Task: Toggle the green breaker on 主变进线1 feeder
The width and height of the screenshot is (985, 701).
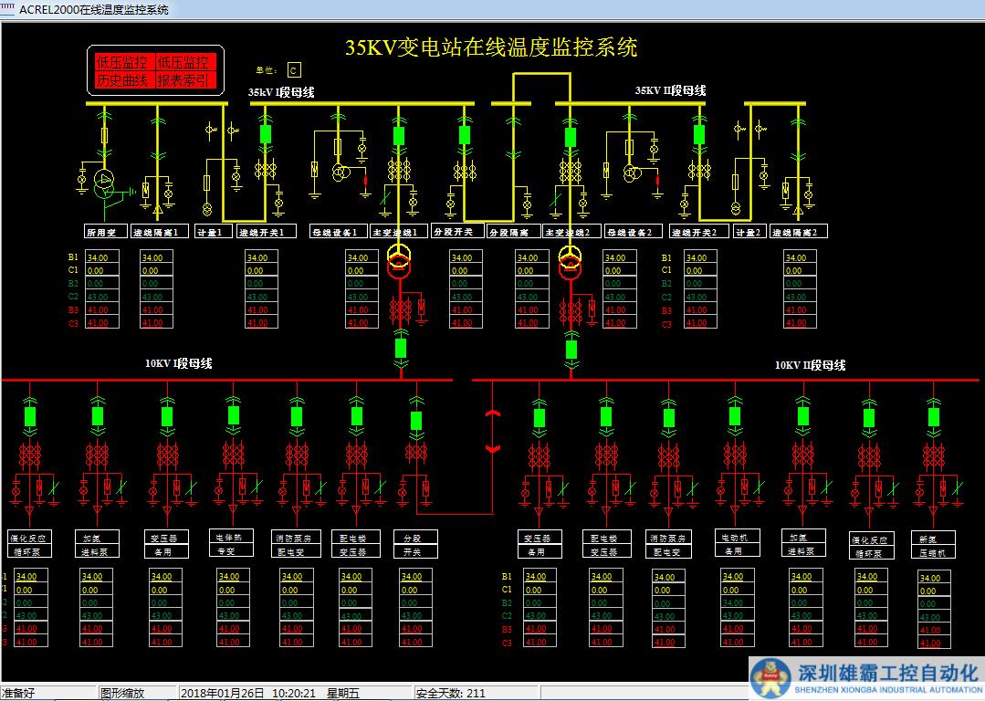Action: [x=399, y=135]
